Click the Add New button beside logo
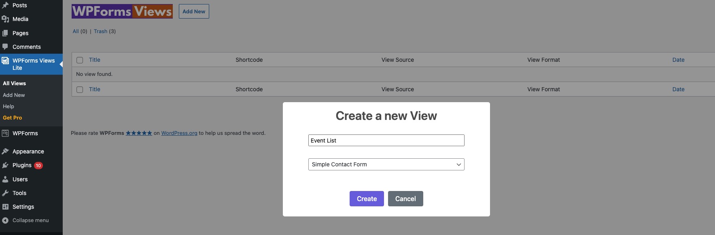 click(194, 11)
